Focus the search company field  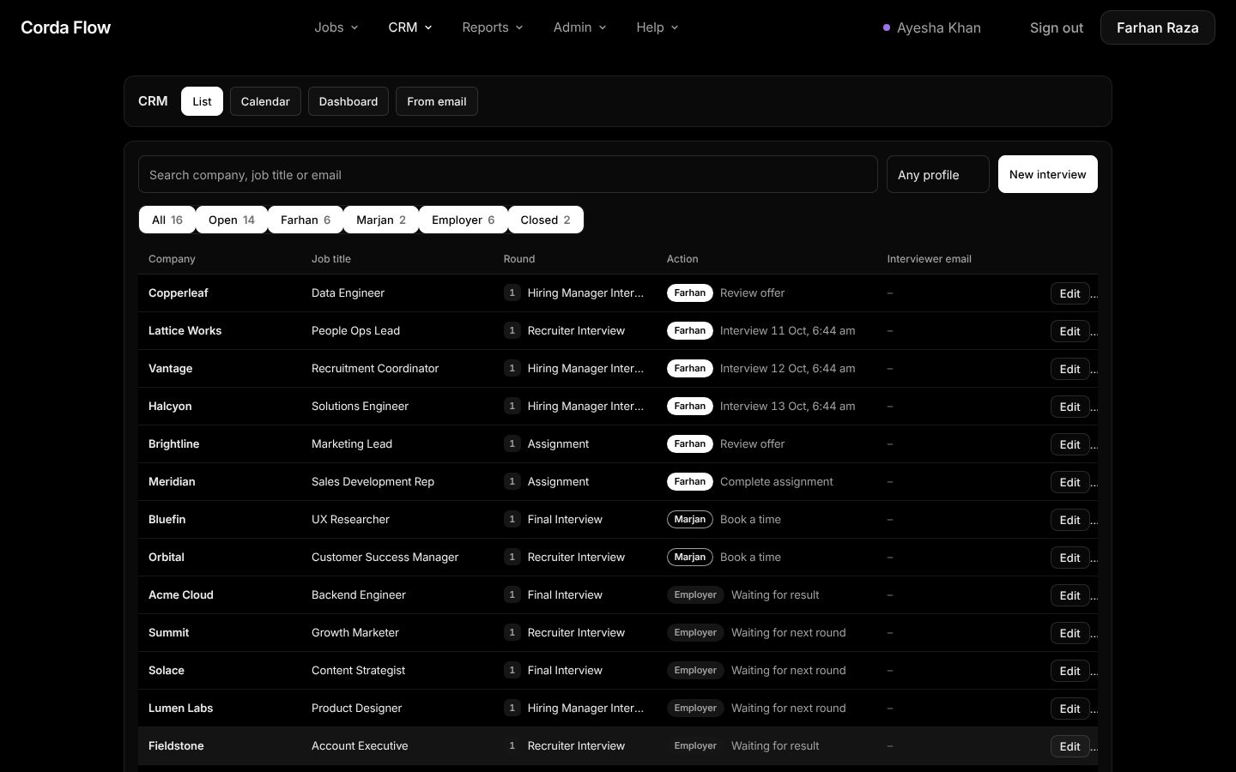(x=507, y=174)
